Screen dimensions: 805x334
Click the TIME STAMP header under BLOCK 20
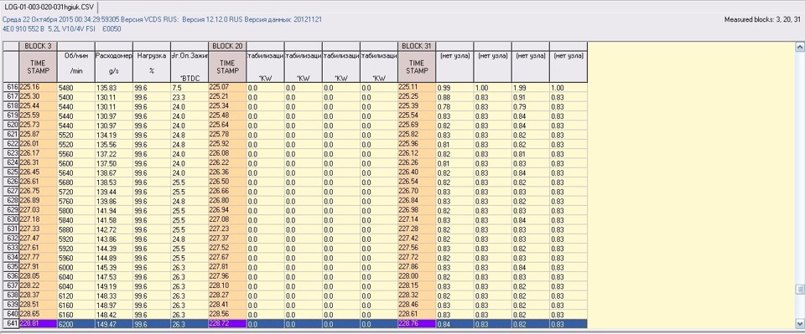pos(227,67)
